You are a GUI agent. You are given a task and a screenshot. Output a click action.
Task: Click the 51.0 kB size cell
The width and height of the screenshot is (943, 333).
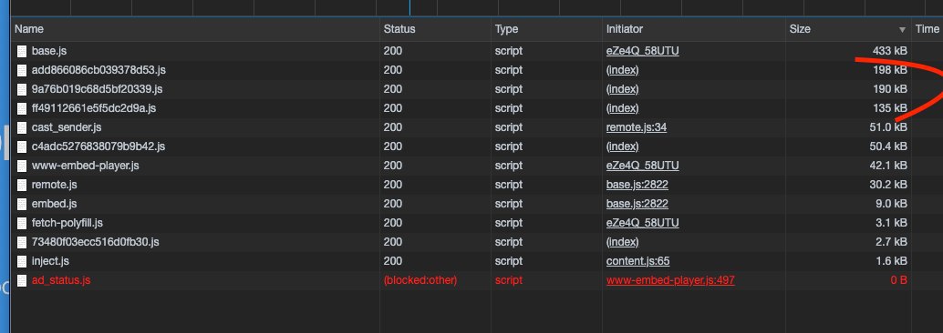click(x=888, y=127)
